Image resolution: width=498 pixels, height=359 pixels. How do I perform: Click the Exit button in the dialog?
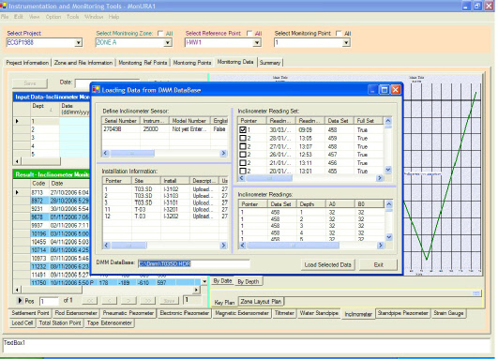coord(378,264)
